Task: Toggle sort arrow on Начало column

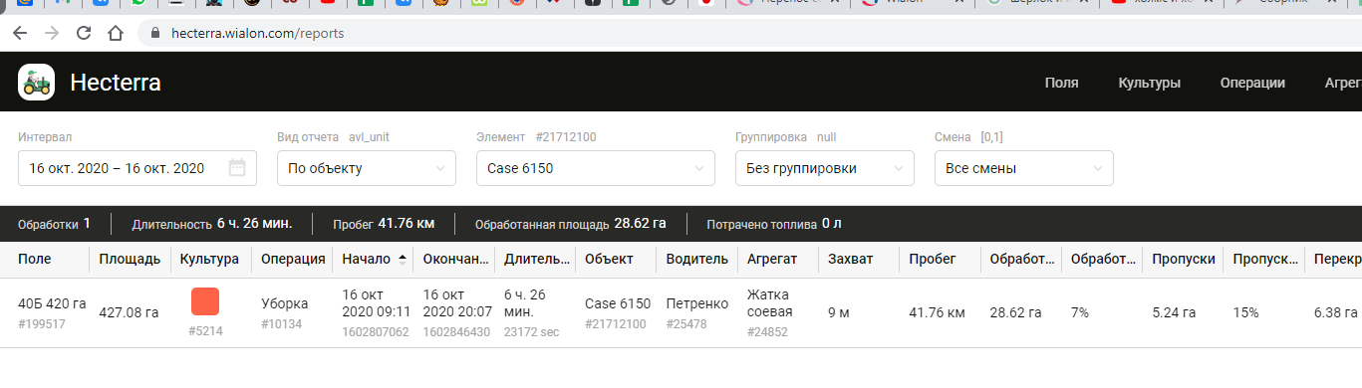Action: 403,259
